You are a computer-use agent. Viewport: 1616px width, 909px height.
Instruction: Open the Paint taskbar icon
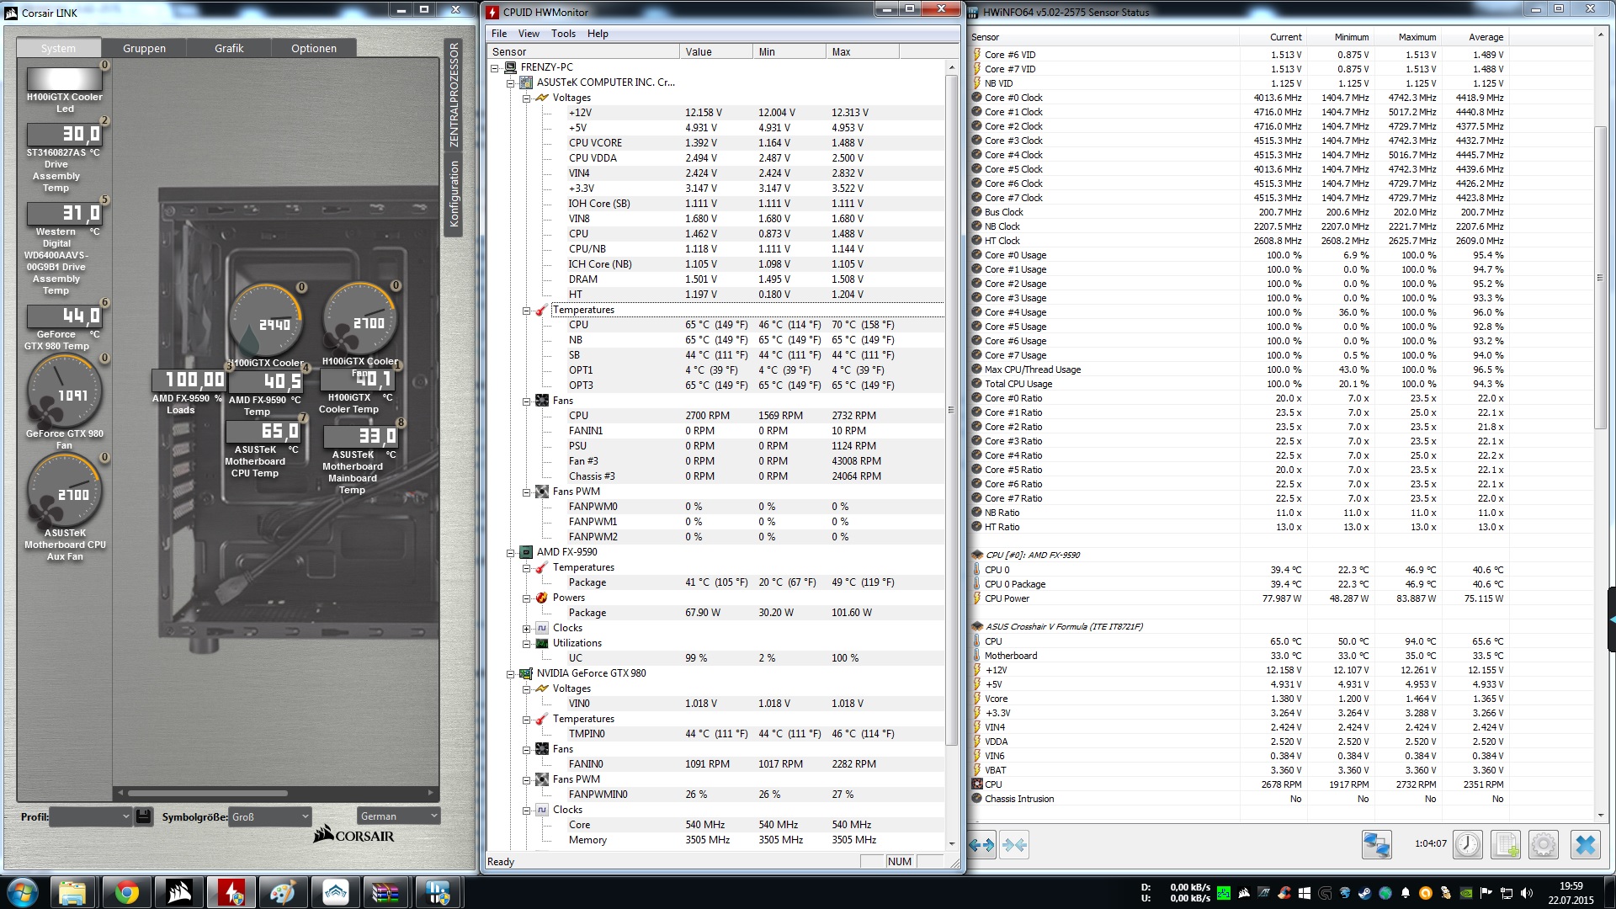click(284, 892)
